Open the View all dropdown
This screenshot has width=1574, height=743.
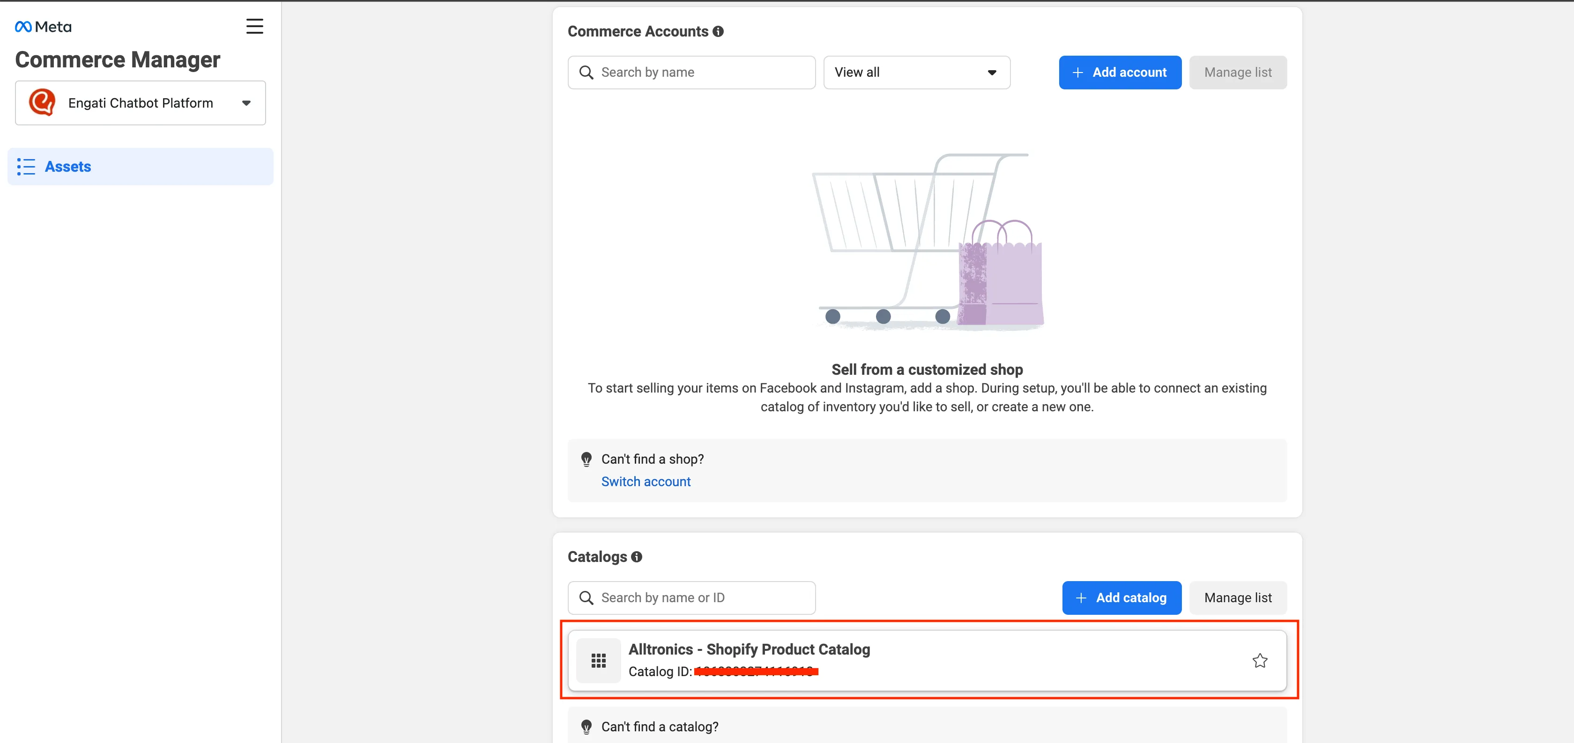coord(917,73)
